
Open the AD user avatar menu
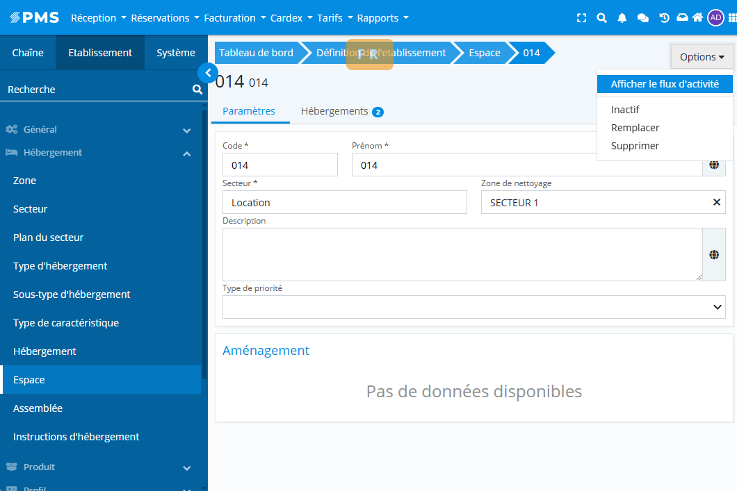715,18
